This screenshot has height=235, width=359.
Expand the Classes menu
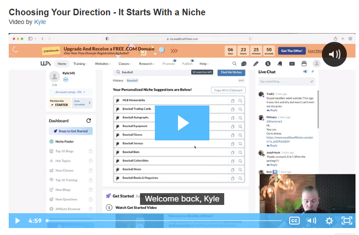click(x=125, y=64)
